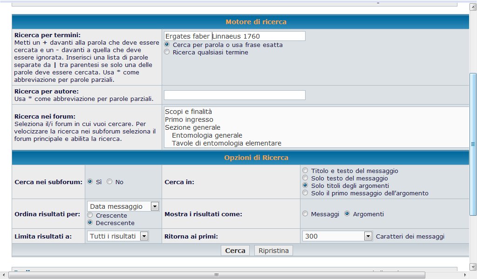
Task: Select 'Solo il primo messaggio dell'argomento'
Action: pyautogui.click(x=305, y=193)
